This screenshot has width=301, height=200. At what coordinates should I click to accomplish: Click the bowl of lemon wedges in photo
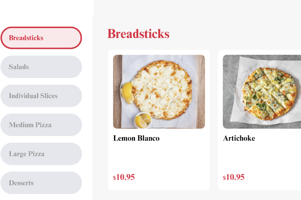[x=143, y=120]
